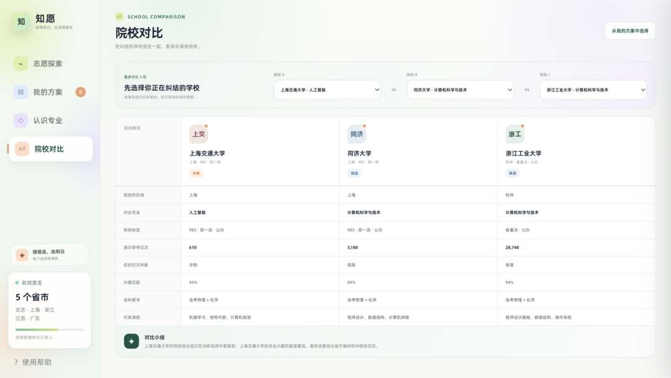
Task: Click the 浙江工业大学 name in the table header
Action: point(523,154)
